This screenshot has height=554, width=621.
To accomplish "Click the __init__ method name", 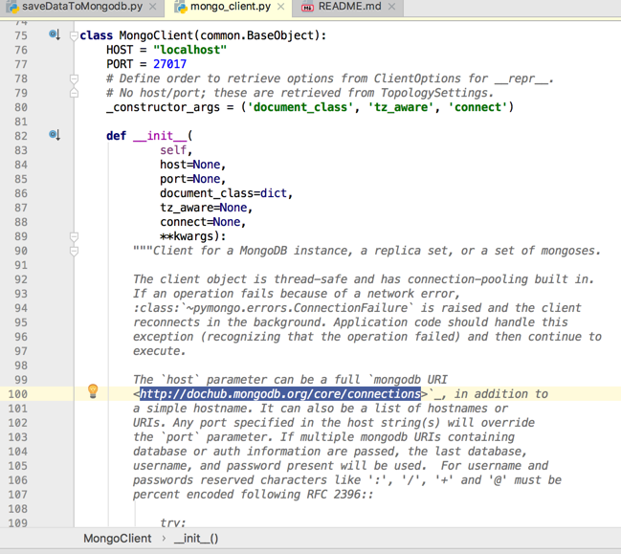I will tap(160, 136).
